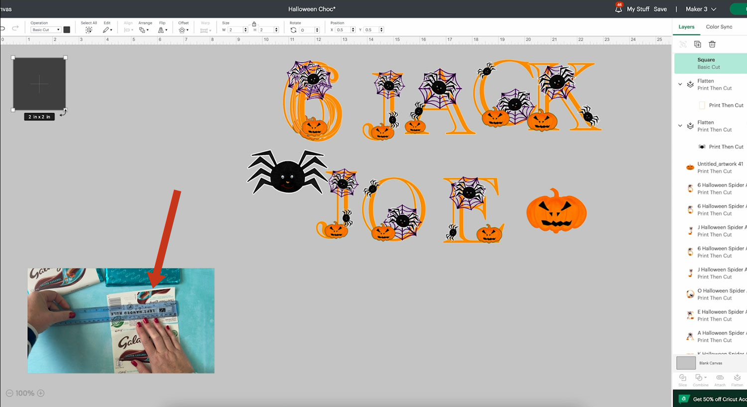This screenshot has width=747, height=407.
Task: Delete the layer using the trash icon
Action: [x=712, y=44]
